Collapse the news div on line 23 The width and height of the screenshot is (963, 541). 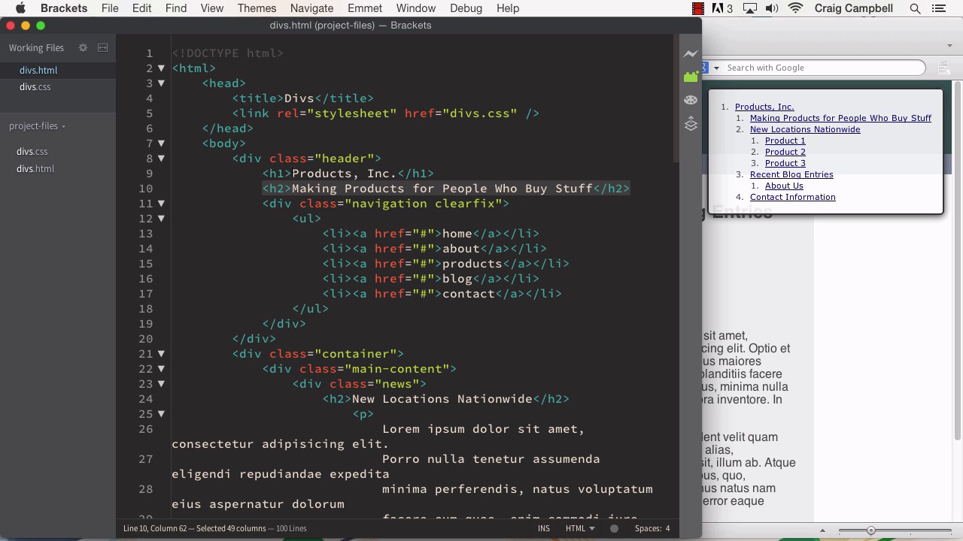161,384
